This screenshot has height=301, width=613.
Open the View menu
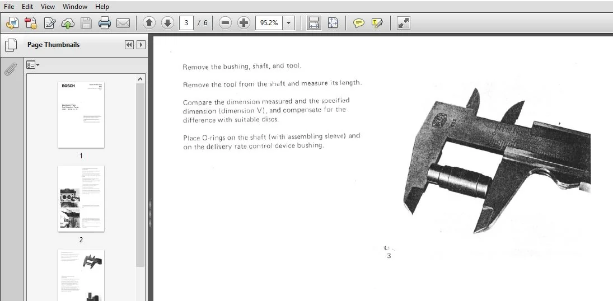(48, 7)
